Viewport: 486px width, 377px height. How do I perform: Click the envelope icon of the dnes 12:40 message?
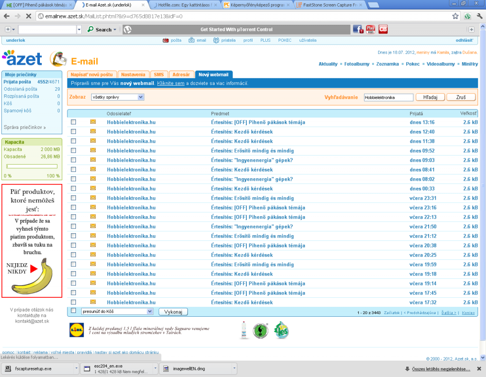pyautogui.click(x=93, y=131)
